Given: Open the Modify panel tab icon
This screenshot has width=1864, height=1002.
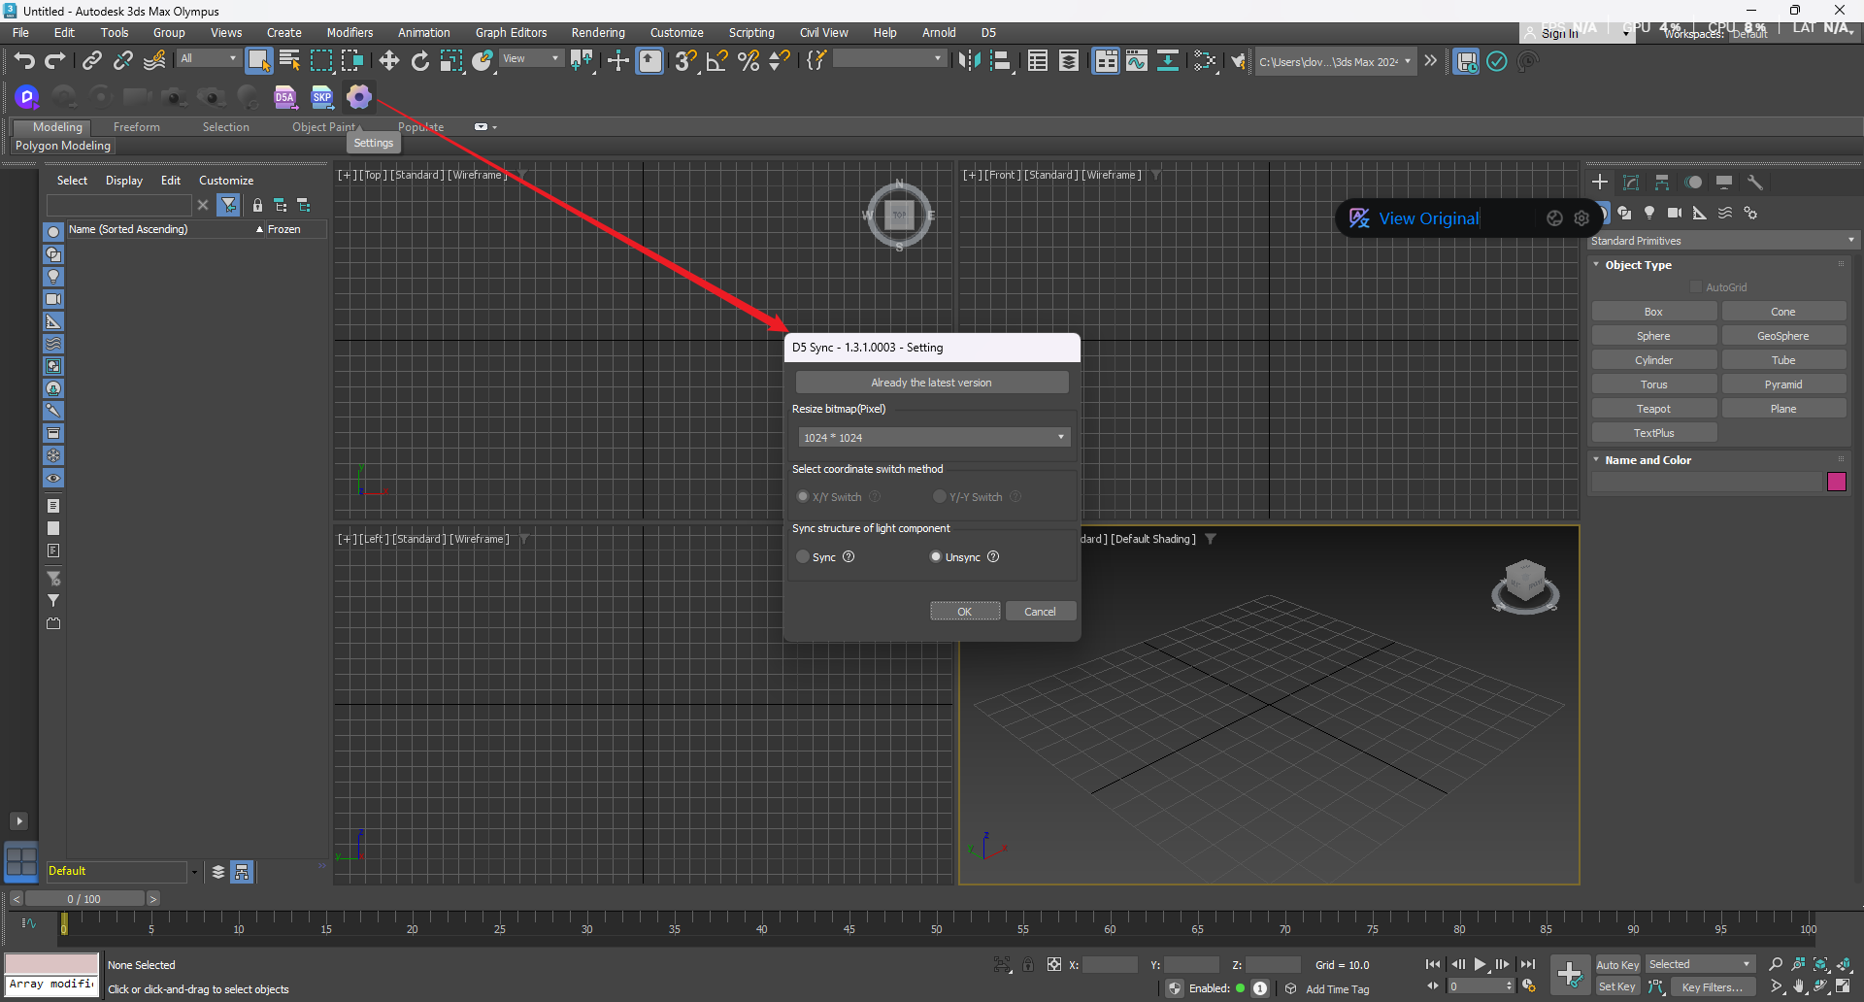Looking at the screenshot, I should 1631,183.
